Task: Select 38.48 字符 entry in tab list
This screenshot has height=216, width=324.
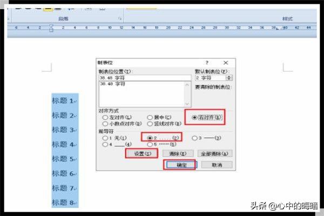Action: click(x=113, y=84)
